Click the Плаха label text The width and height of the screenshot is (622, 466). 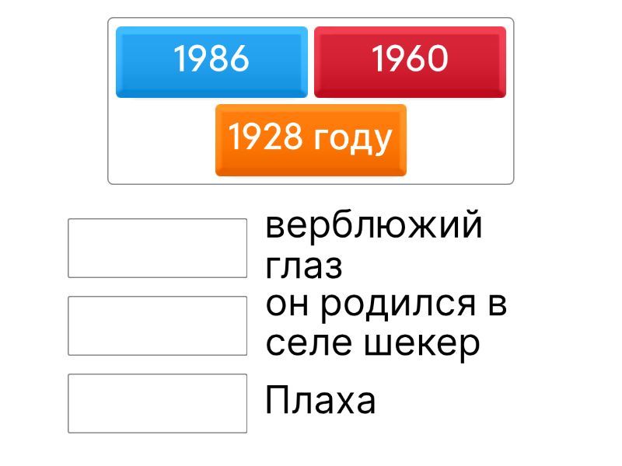pos(320,402)
